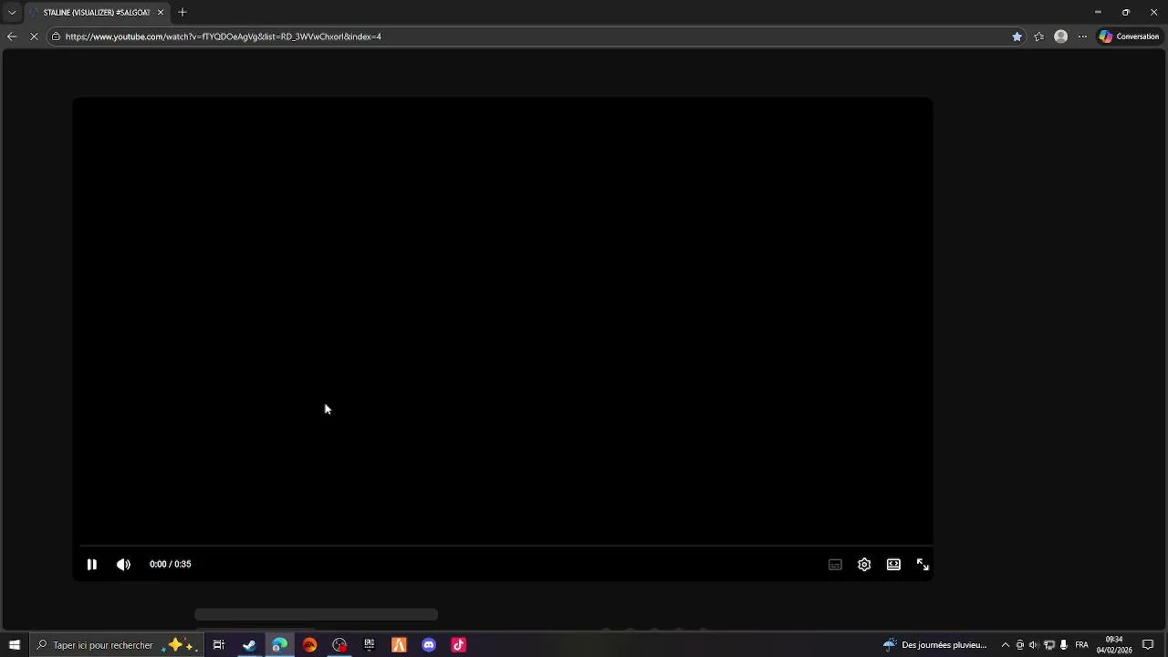1168x657 pixels.
Task: Open network settings in system tray
Action: click(x=1049, y=645)
